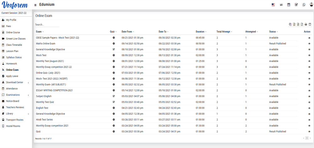314x148 pixels.
Task: Open the task checklist icon in header
Action: (x=296, y=5)
